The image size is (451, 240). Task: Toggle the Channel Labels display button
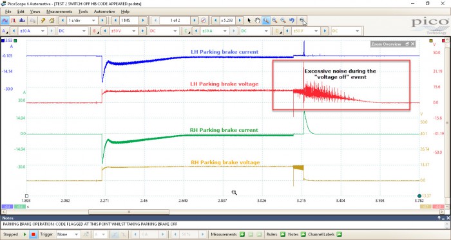click(x=339, y=234)
